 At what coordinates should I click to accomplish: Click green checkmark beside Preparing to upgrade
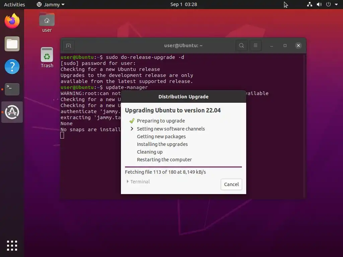click(x=132, y=121)
